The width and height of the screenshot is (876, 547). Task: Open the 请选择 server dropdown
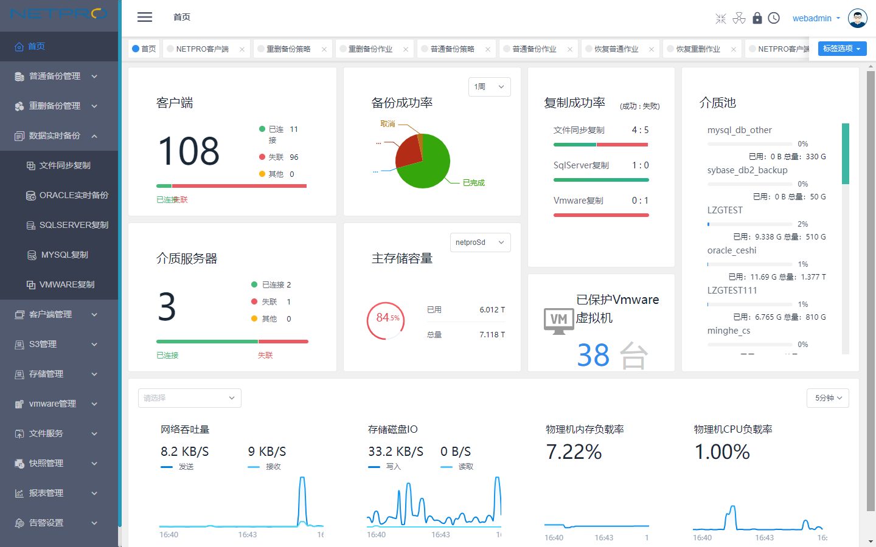tap(190, 398)
